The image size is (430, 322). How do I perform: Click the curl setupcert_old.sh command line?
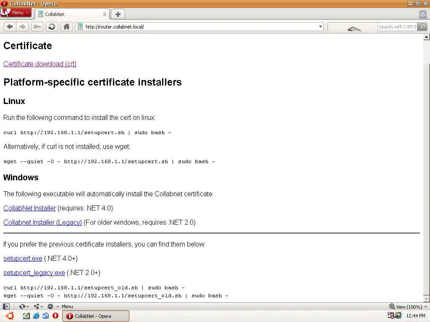coord(94,288)
